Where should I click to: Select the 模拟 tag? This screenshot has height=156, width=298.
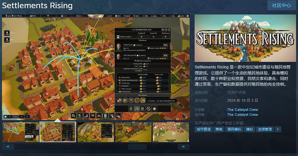(250, 129)
